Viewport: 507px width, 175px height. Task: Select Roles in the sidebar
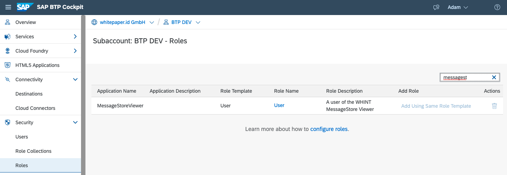click(x=41, y=165)
